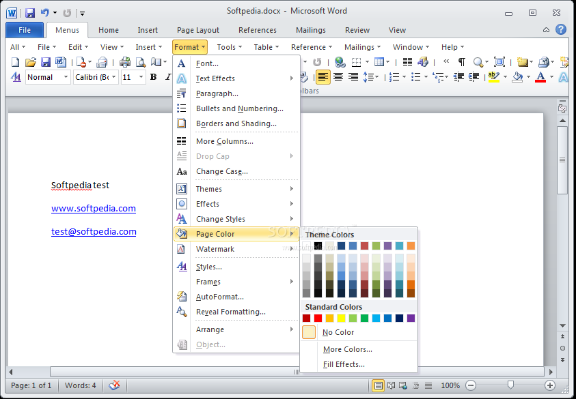
Task: Click the Insert Table grid icon
Action: tap(379, 62)
